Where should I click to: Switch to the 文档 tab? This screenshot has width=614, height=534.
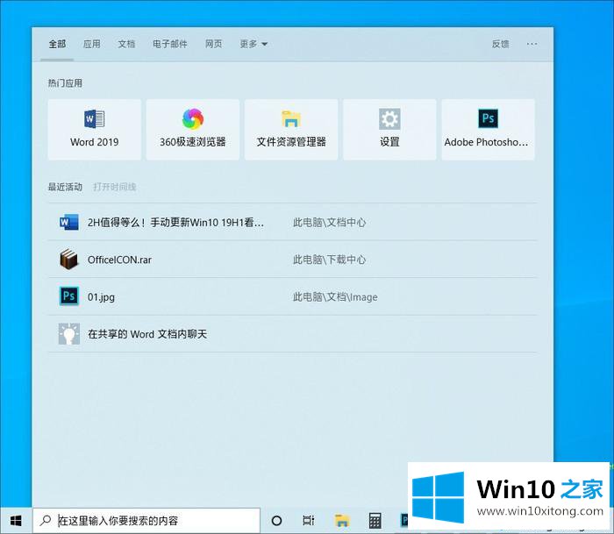(x=126, y=44)
